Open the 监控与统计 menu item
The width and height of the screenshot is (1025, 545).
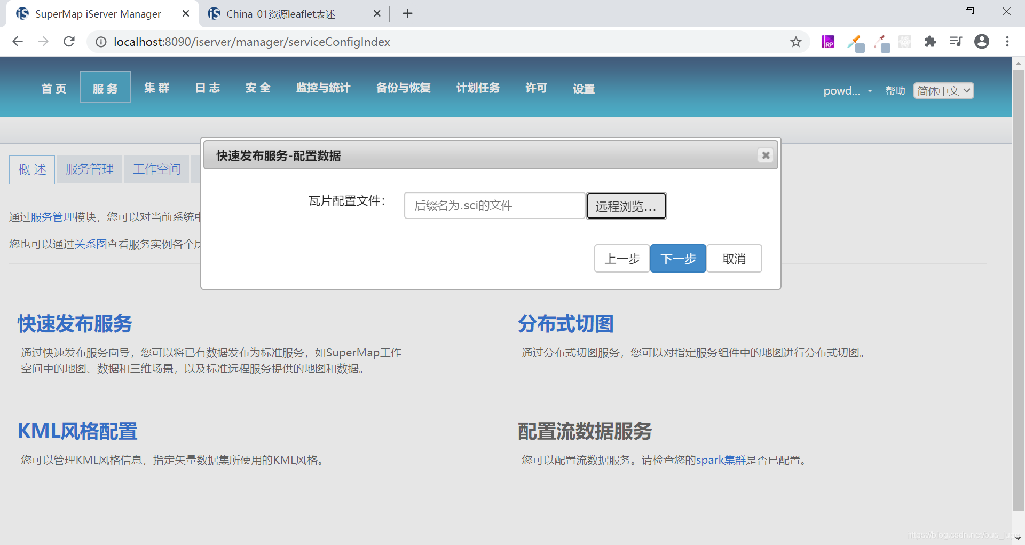pos(324,88)
